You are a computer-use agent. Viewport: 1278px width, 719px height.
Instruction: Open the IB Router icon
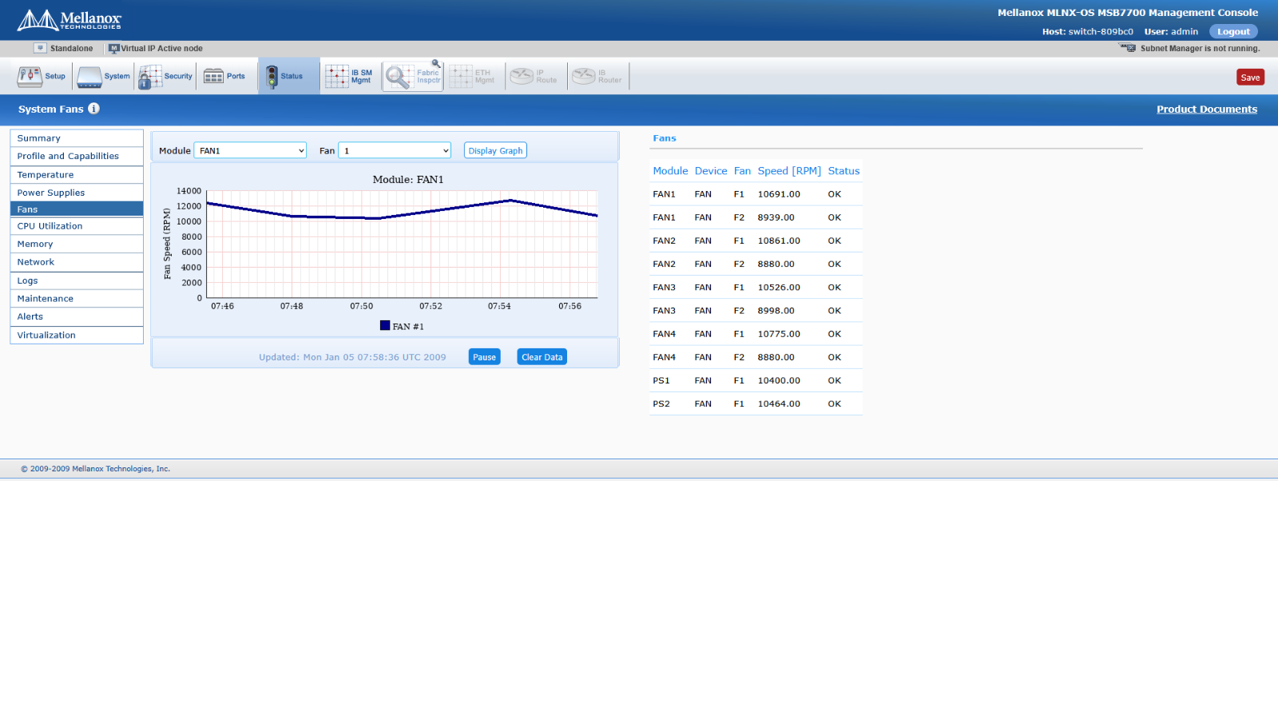[x=584, y=77]
